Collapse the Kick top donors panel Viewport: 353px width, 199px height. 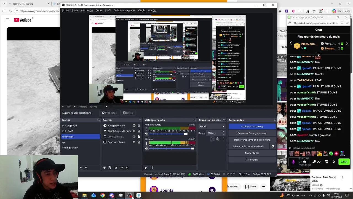click(319, 54)
